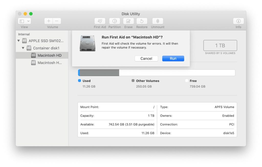Click the Run button in dialog

173,59
